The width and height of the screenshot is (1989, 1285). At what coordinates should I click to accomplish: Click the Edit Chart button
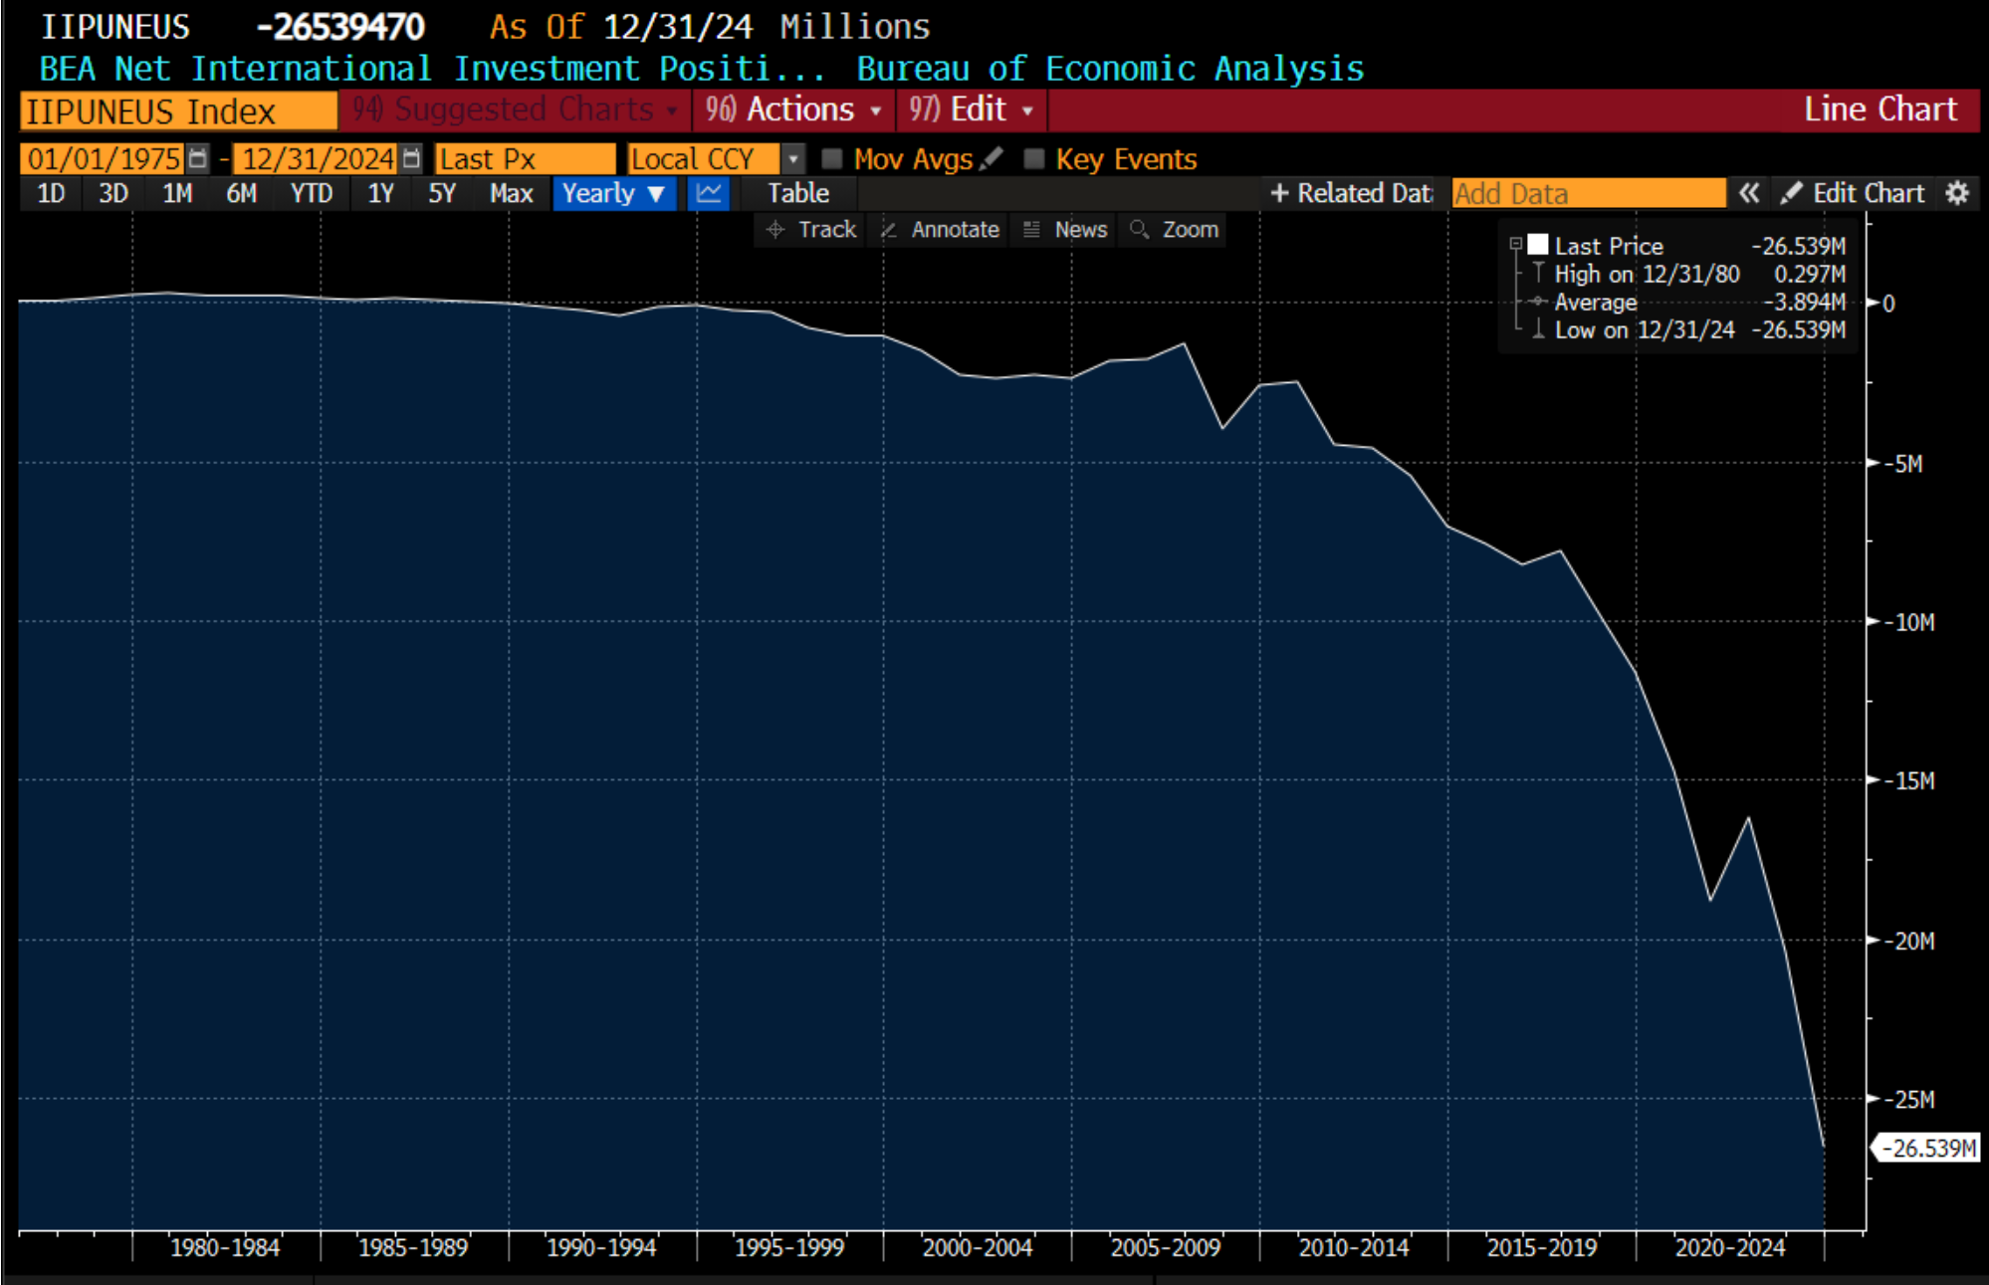[1853, 193]
